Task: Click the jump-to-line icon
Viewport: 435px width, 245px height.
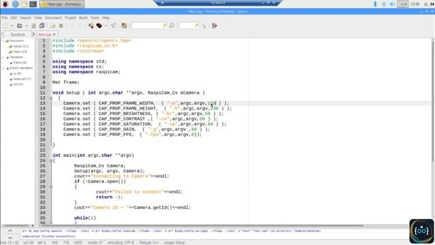Action: pyautogui.click(x=204, y=26)
